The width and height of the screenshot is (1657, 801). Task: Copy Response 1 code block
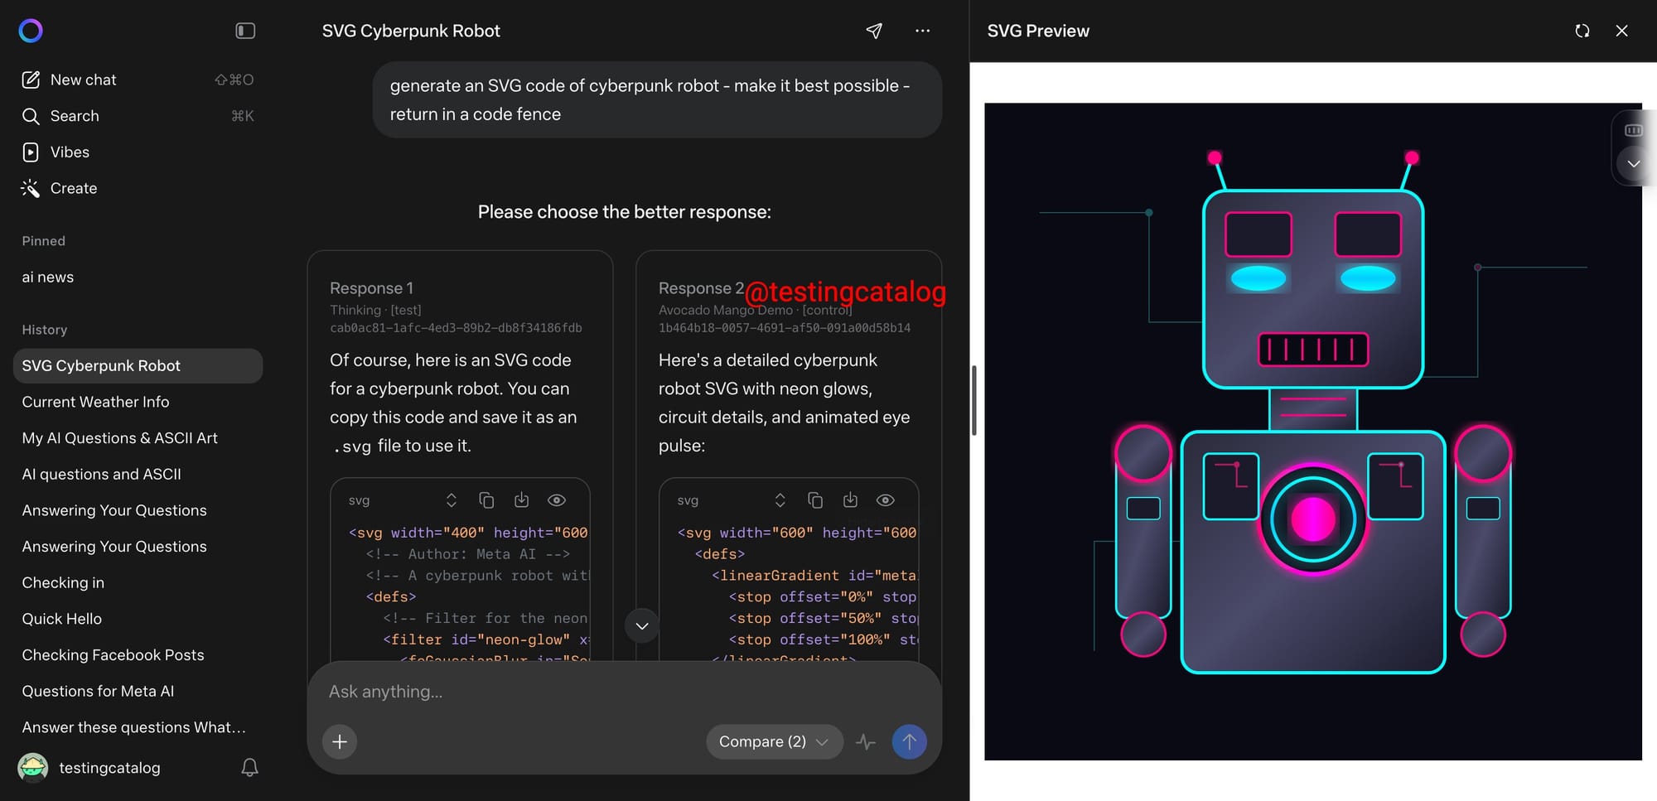[x=486, y=500]
